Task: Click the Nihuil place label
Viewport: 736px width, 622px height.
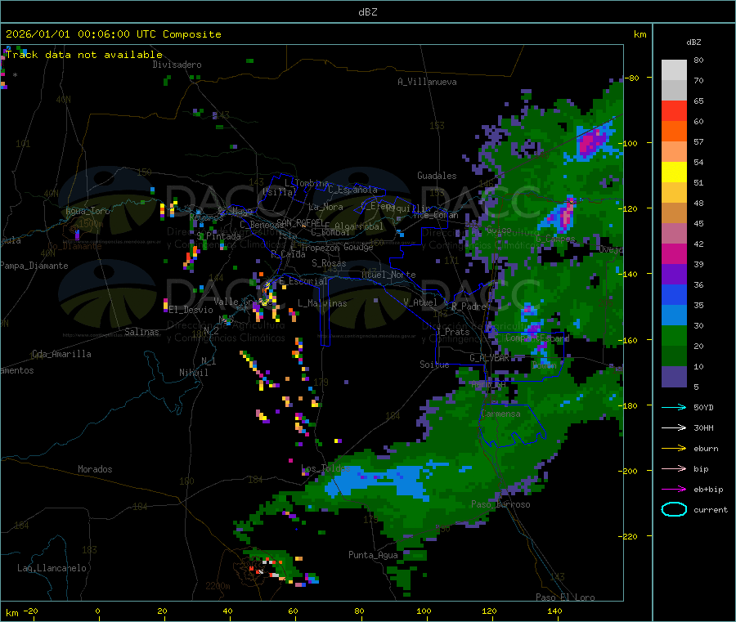Action: click(x=193, y=373)
